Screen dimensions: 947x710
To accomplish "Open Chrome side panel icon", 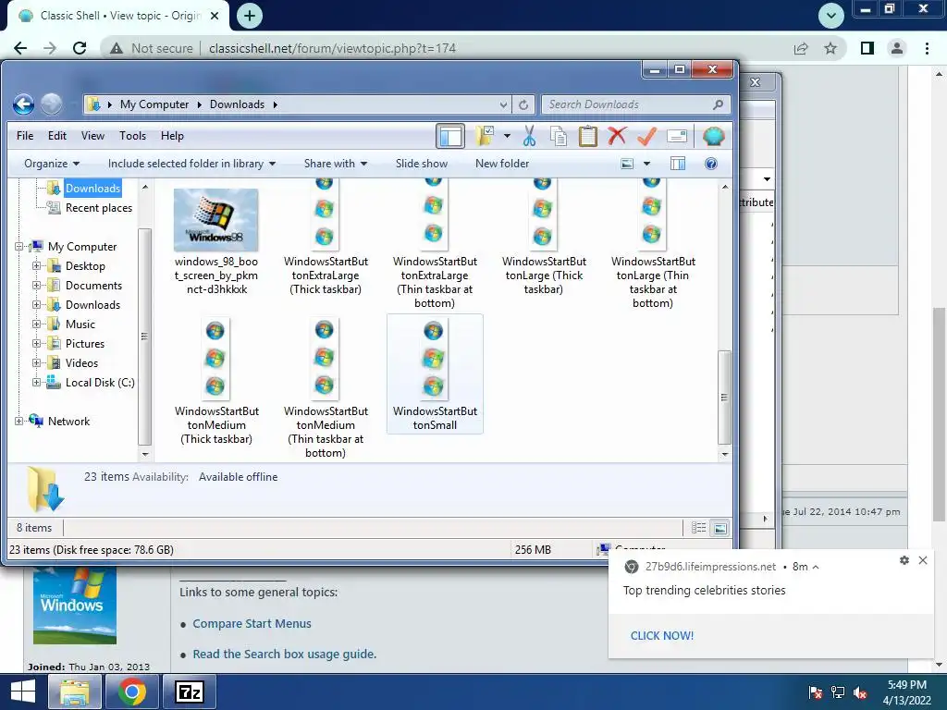I will tap(867, 48).
